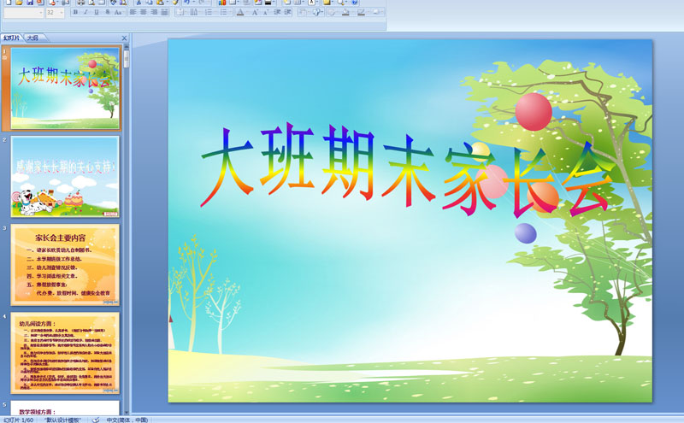This screenshot has width=684, height=423.
Task: Click spell check icon in status bar
Action: (96, 420)
